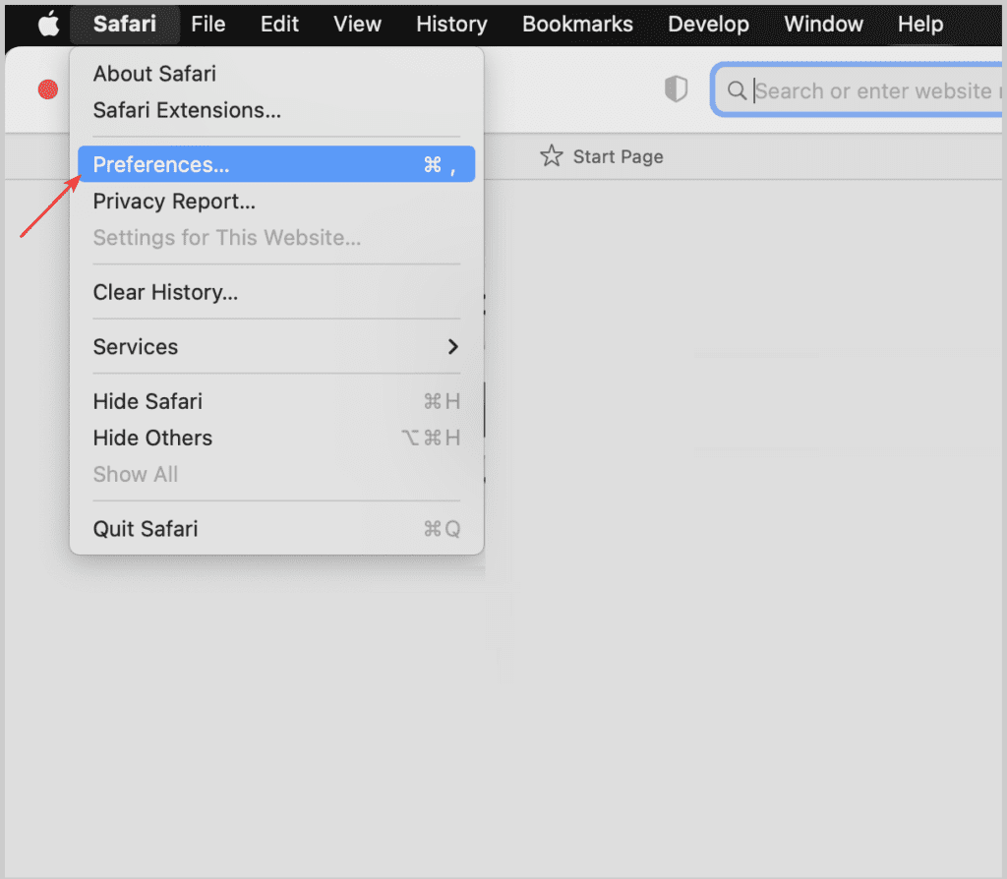The height and width of the screenshot is (879, 1007).
Task: Open Safari Extensions… entry
Action: tap(276, 110)
